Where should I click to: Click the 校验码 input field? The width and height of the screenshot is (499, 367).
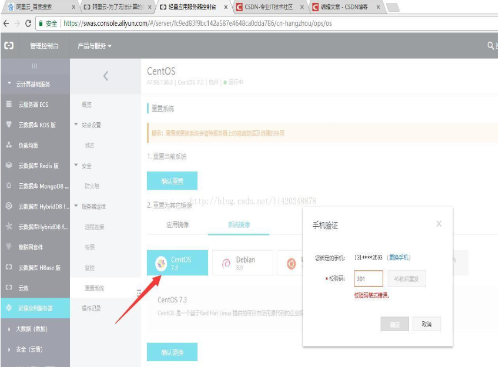tap(368, 278)
